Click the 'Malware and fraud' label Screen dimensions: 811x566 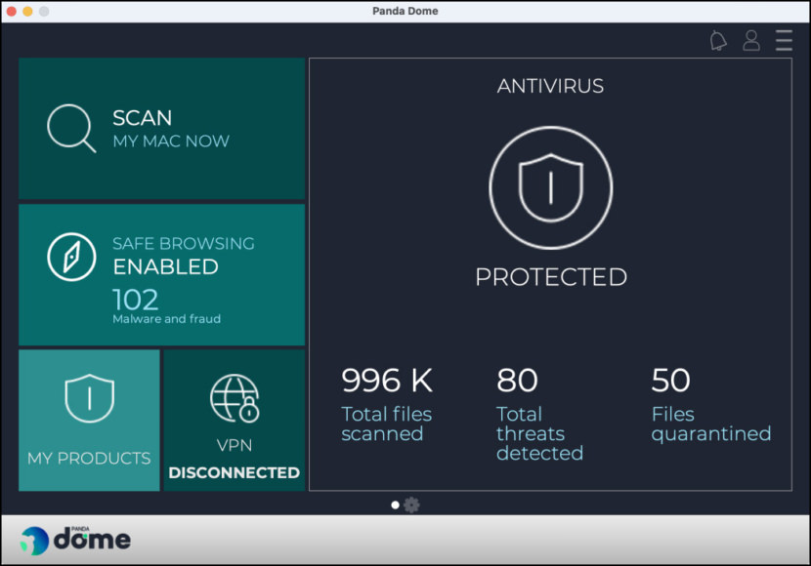point(166,319)
